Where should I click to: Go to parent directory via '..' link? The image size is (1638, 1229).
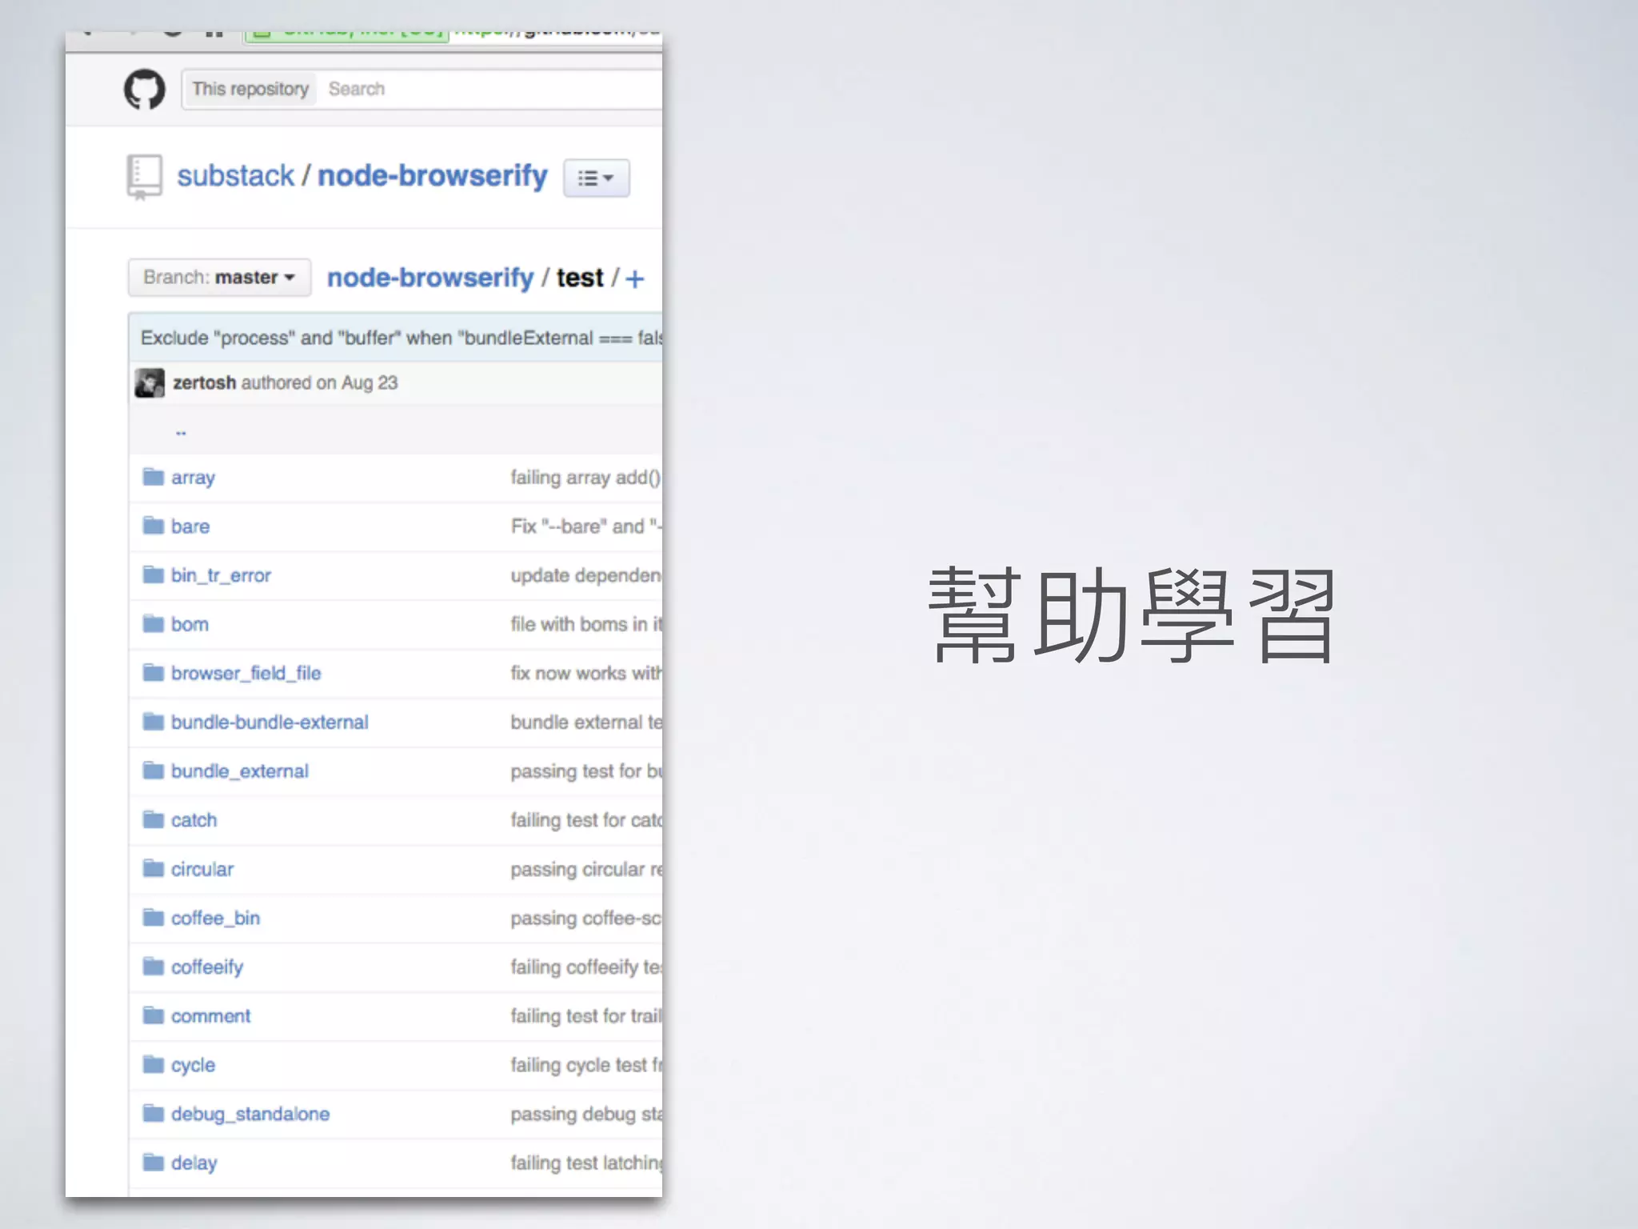pyautogui.click(x=181, y=432)
